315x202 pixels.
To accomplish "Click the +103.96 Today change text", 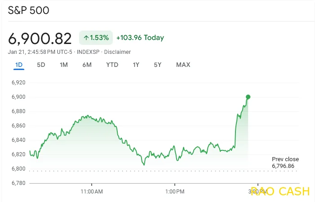I will 140,38.
